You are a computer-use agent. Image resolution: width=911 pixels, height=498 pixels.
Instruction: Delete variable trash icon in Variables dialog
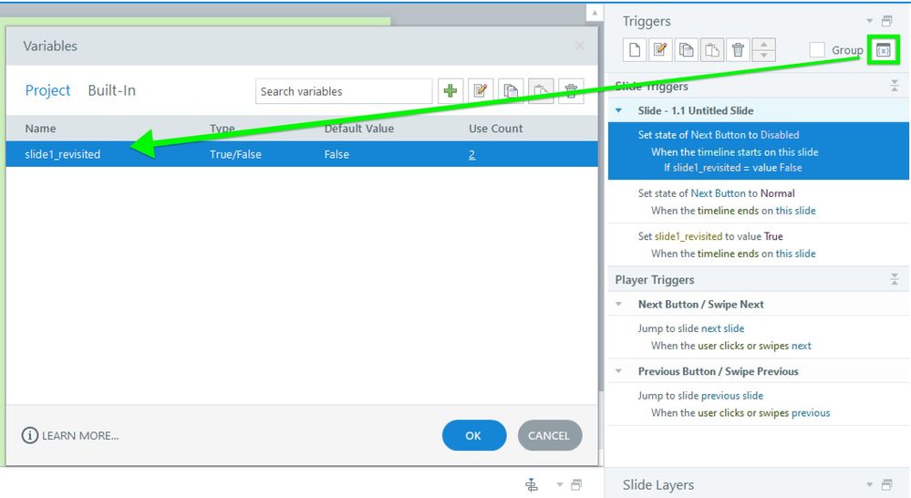[571, 90]
